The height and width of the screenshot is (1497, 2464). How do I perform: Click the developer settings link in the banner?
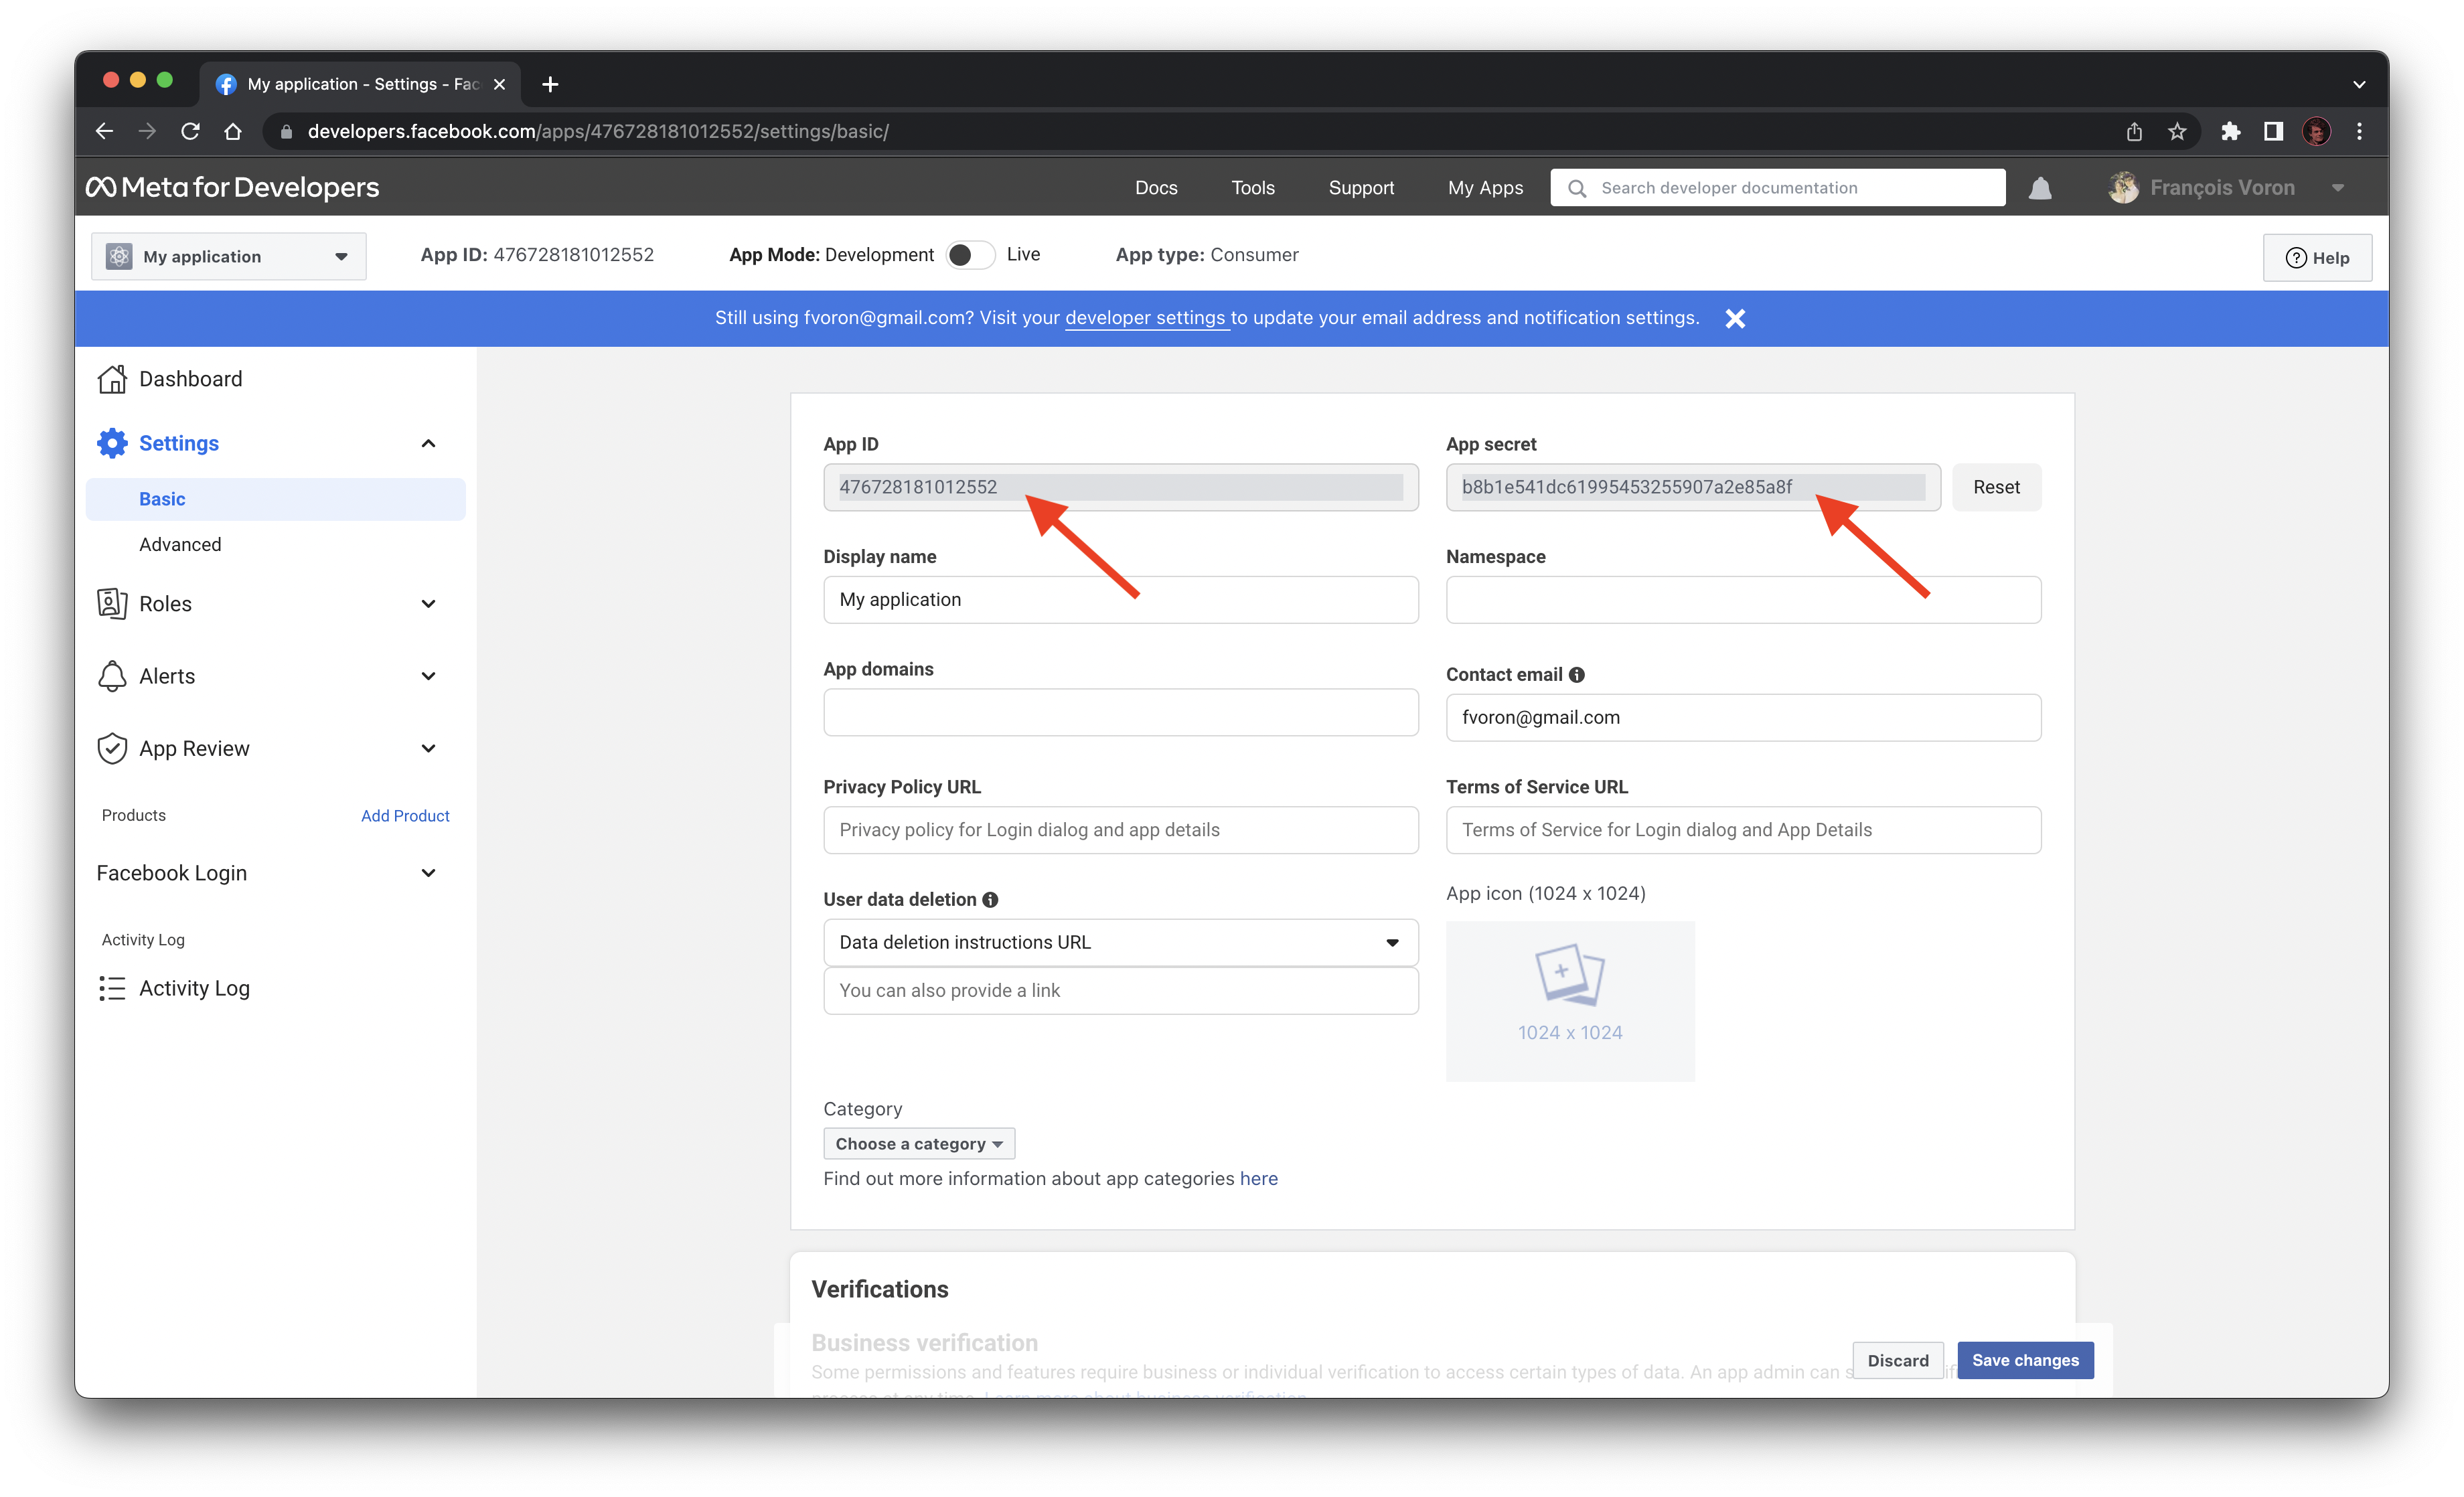(1146, 317)
